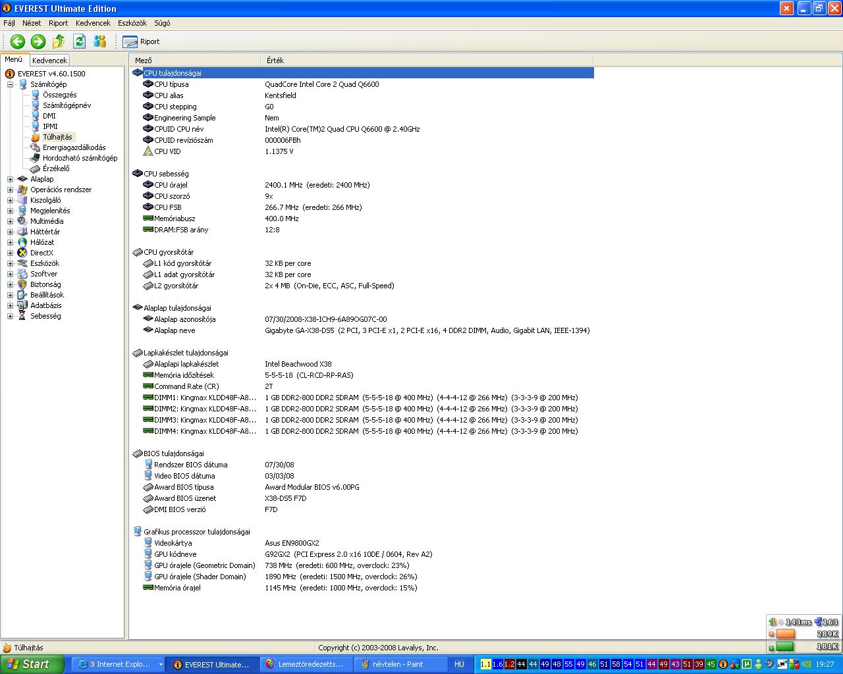Expand the Multimédia tree node
The image size is (843, 674).
[10, 221]
